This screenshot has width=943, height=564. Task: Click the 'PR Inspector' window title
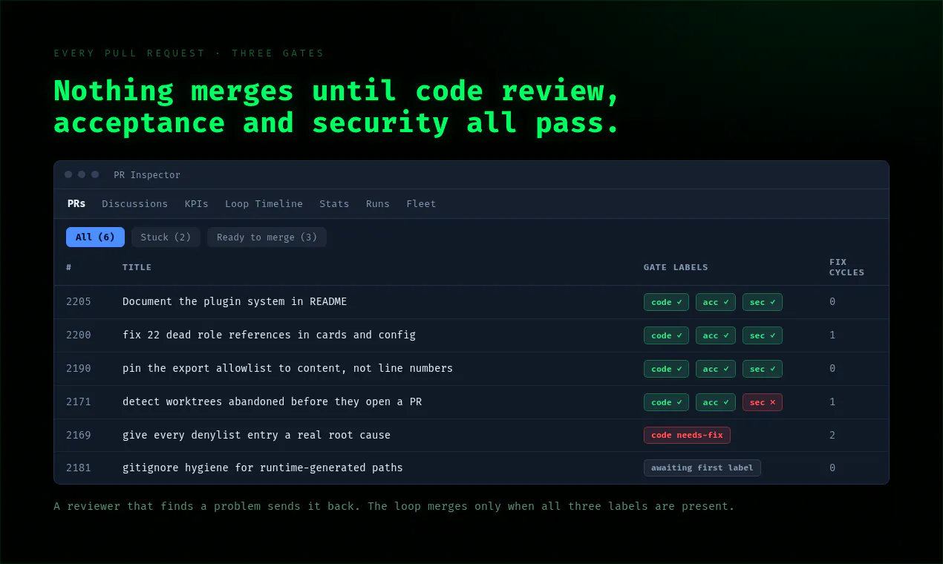coord(147,175)
